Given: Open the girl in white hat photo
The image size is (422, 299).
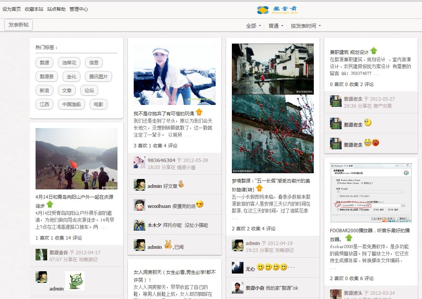Looking at the screenshot, I should click(175, 74).
